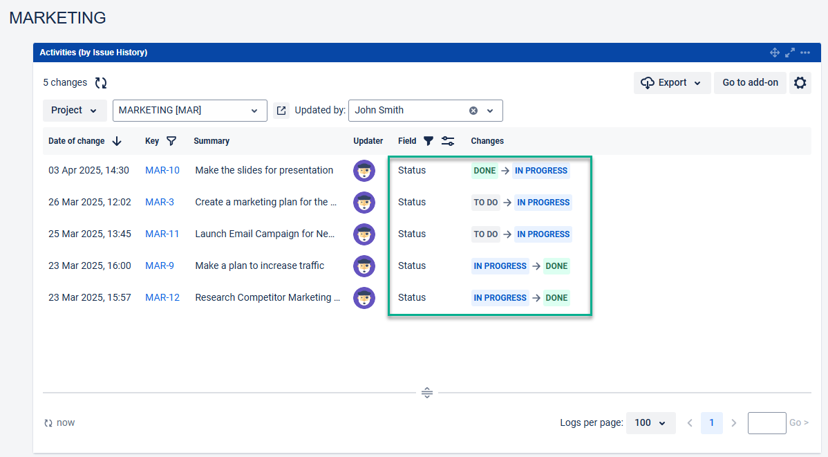Click the Field column filter icon

pyautogui.click(x=428, y=141)
